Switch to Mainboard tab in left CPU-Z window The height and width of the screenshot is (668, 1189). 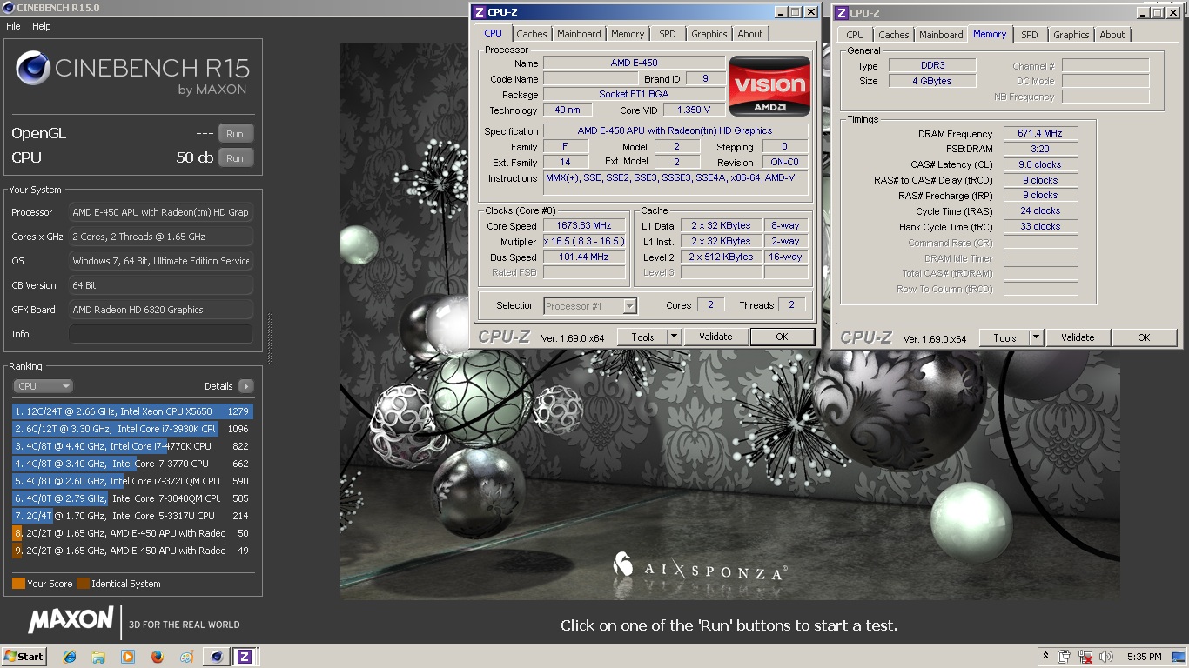tap(579, 34)
